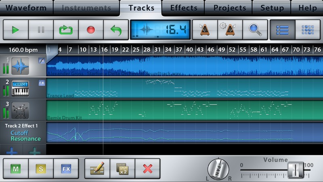The height and width of the screenshot is (182, 323).
Task: Select track 2 Trance keyboard icon
Action: (x=20, y=89)
